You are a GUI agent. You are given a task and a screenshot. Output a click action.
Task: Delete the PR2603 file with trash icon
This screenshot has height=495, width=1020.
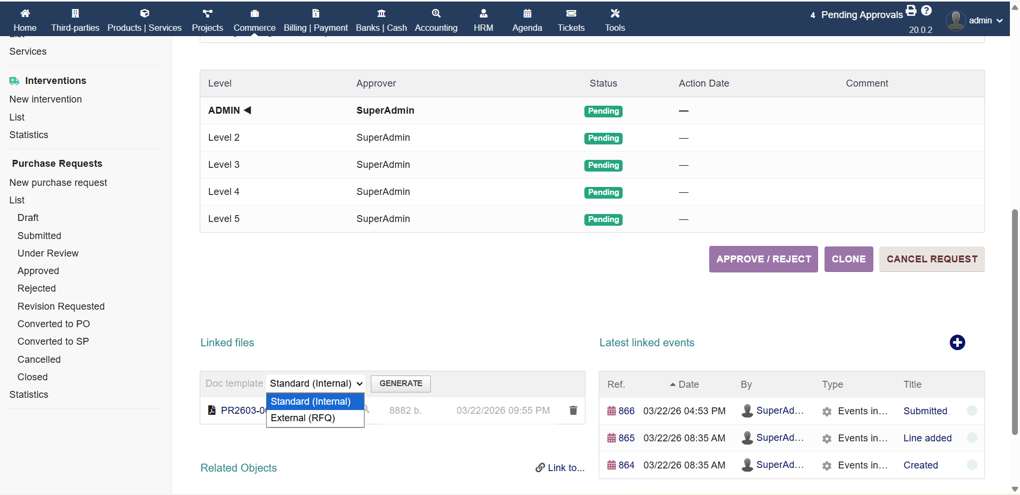click(x=573, y=411)
